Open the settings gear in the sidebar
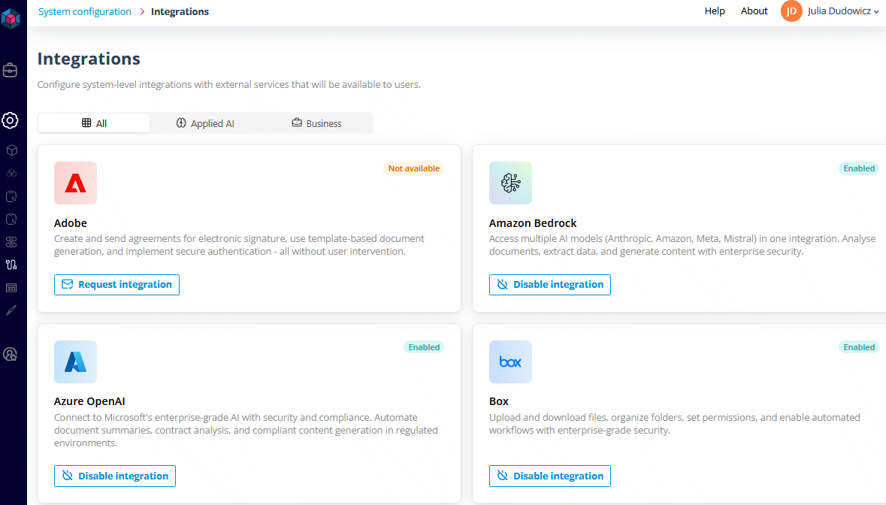 (10, 121)
